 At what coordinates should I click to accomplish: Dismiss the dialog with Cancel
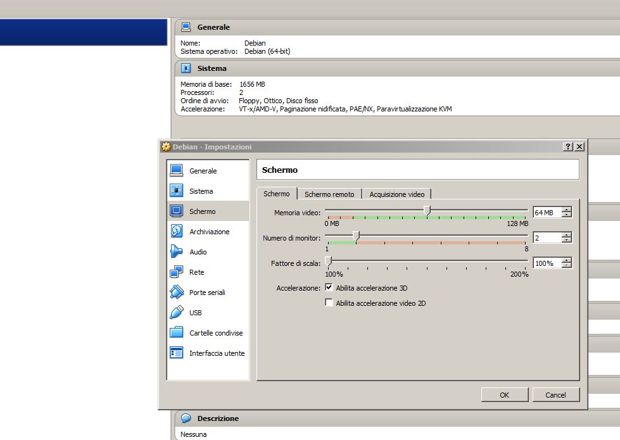pyautogui.click(x=555, y=394)
